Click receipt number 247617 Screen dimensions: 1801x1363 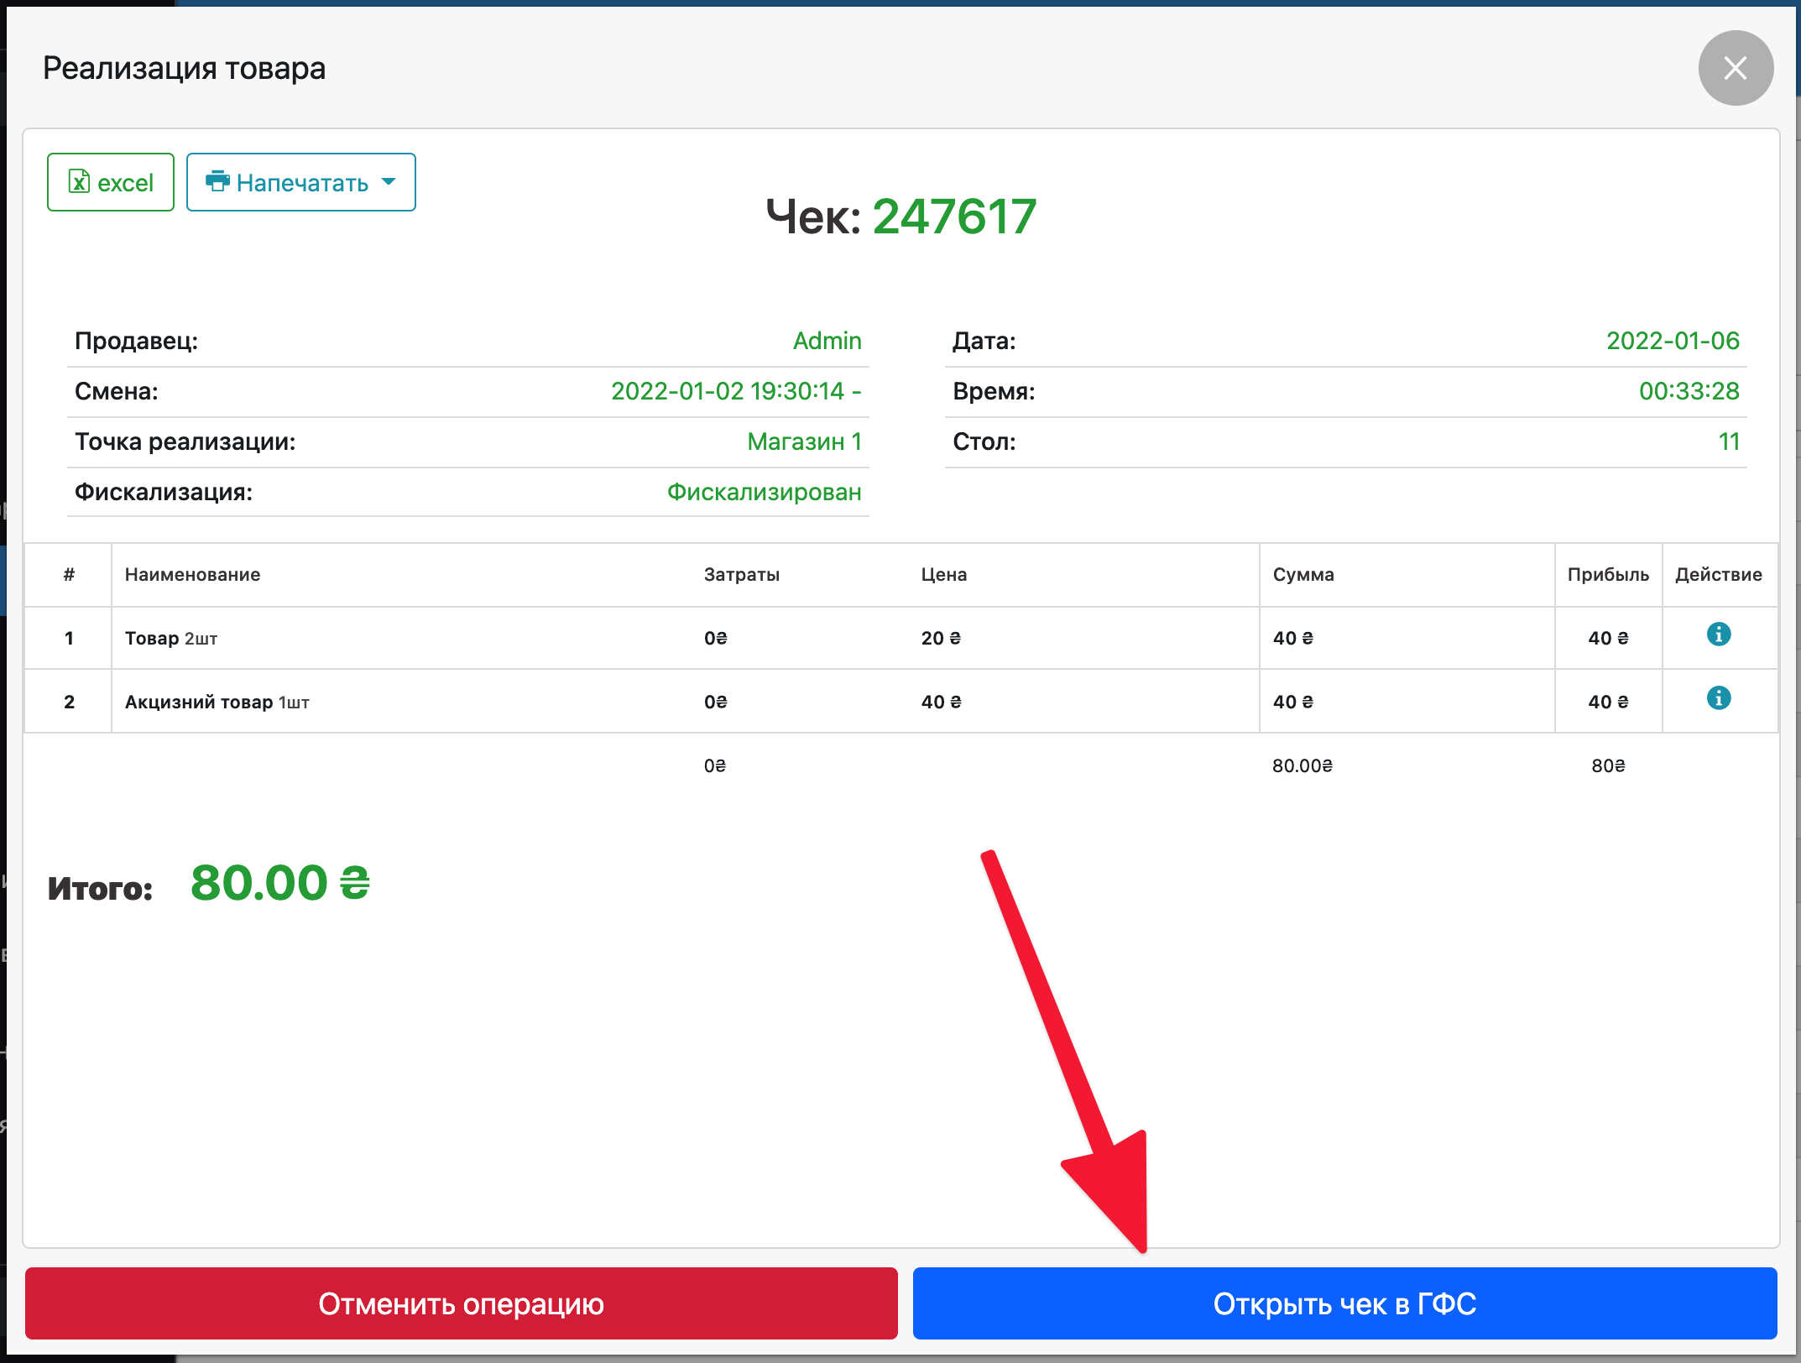(x=954, y=217)
